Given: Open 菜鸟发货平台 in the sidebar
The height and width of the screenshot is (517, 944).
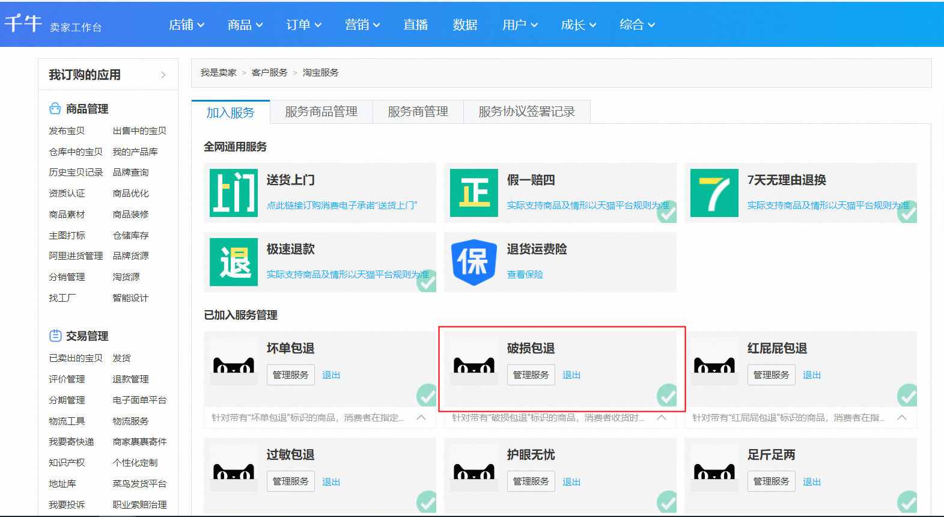Looking at the screenshot, I should (139, 483).
